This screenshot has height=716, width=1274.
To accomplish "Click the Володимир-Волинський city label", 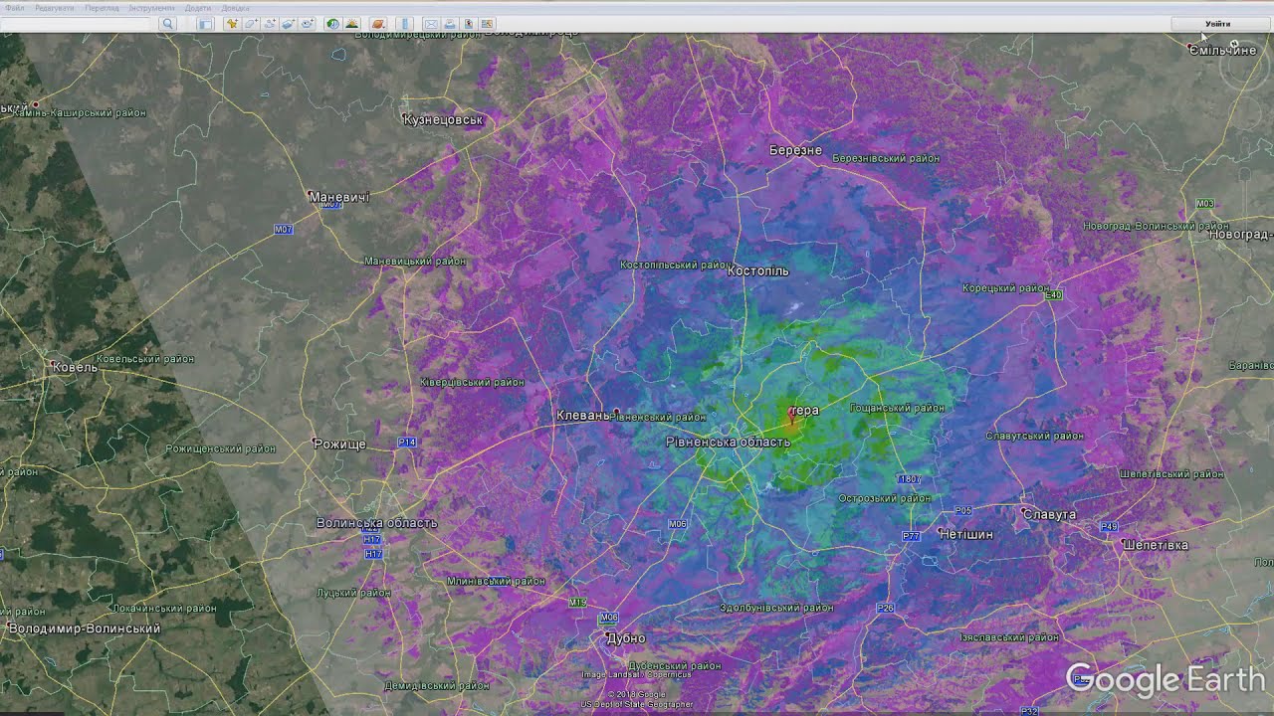I will pos(85,628).
